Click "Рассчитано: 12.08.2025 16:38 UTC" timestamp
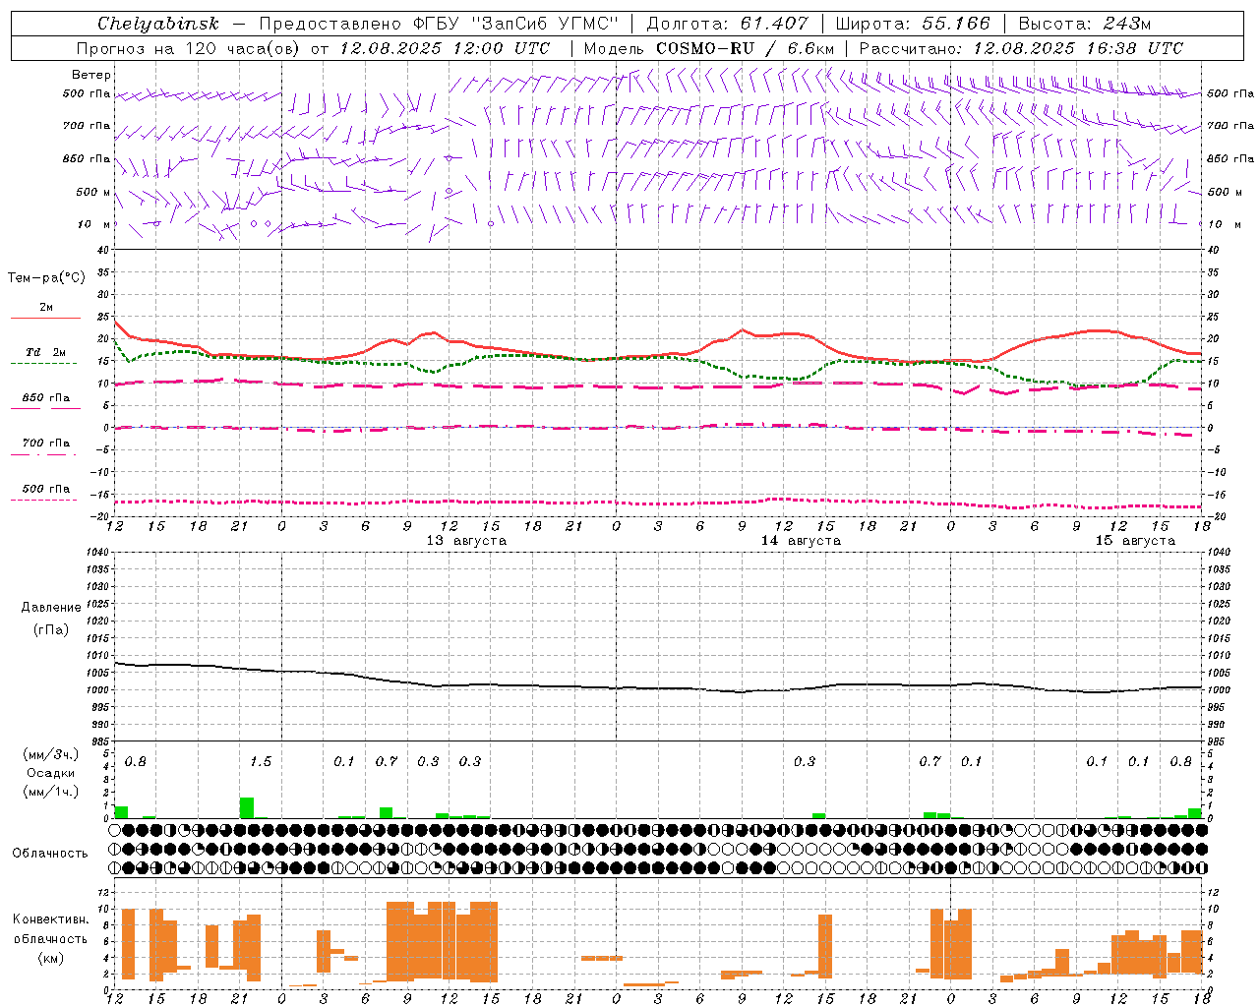Image resolution: width=1259 pixels, height=1007 pixels. tap(1021, 48)
